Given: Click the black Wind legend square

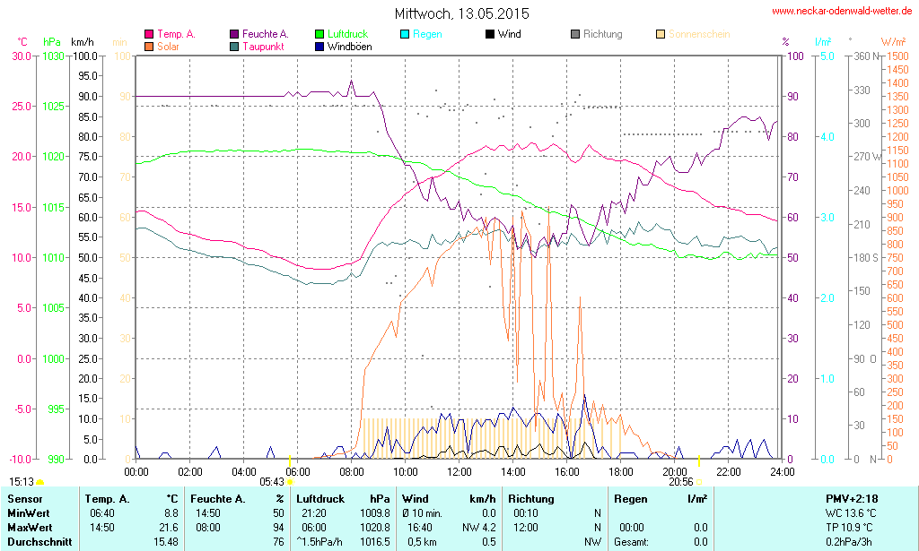Looking at the screenshot, I should pyautogui.click(x=489, y=34).
